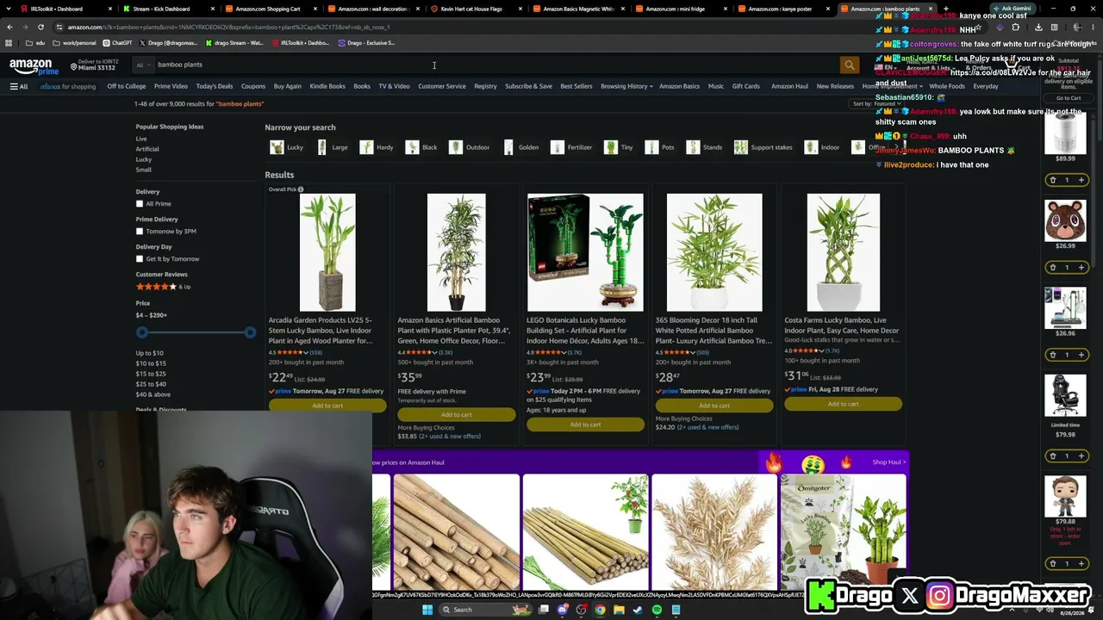Open a new browser tab
The width and height of the screenshot is (1103, 620).
pyautogui.click(x=945, y=9)
